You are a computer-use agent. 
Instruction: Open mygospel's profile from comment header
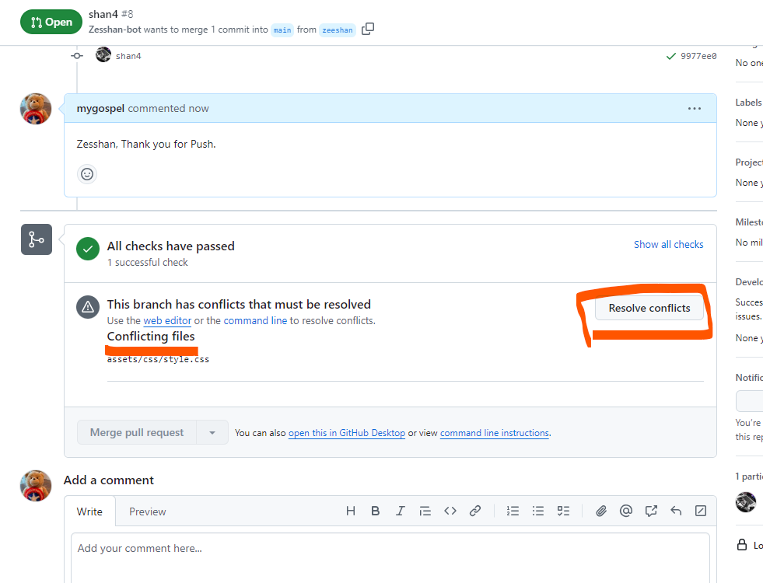tap(100, 108)
